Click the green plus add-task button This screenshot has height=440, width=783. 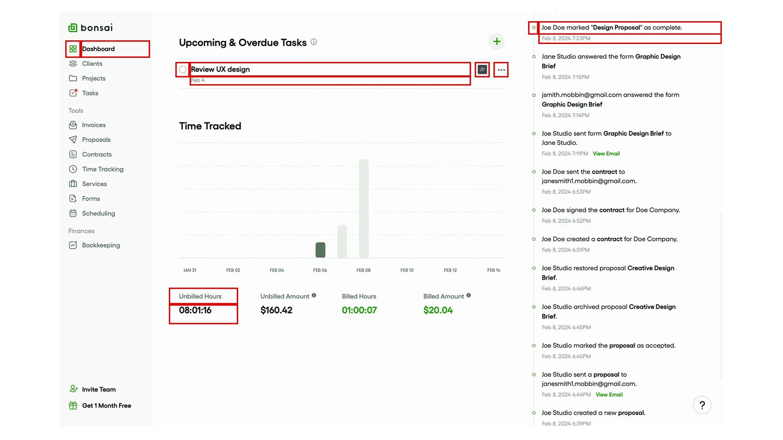click(497, 42)
